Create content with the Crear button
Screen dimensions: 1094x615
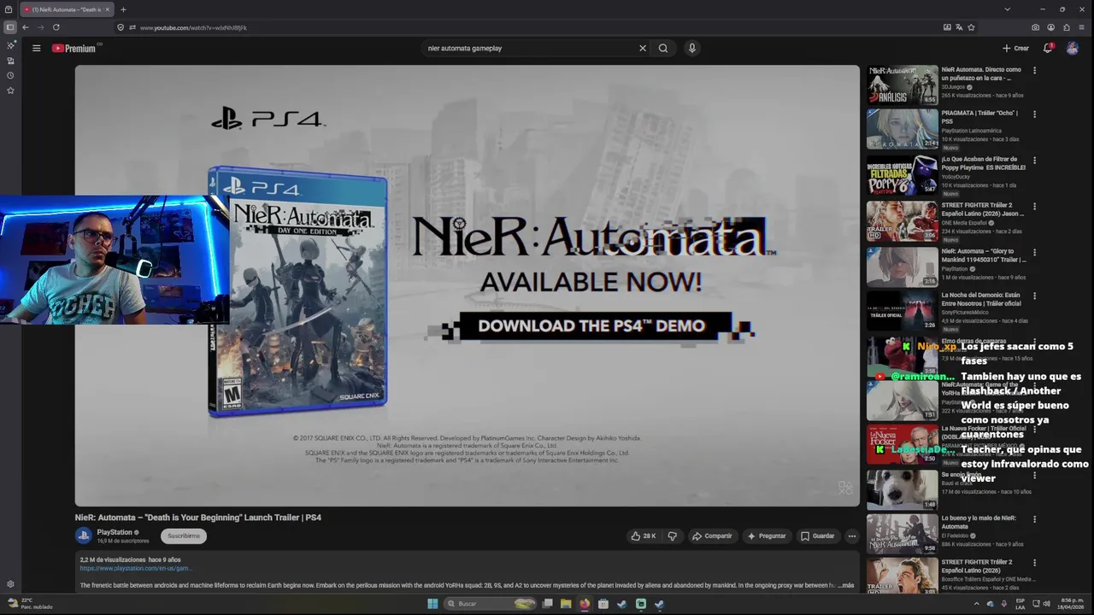pyautogui.click(x=1016, y=48)
